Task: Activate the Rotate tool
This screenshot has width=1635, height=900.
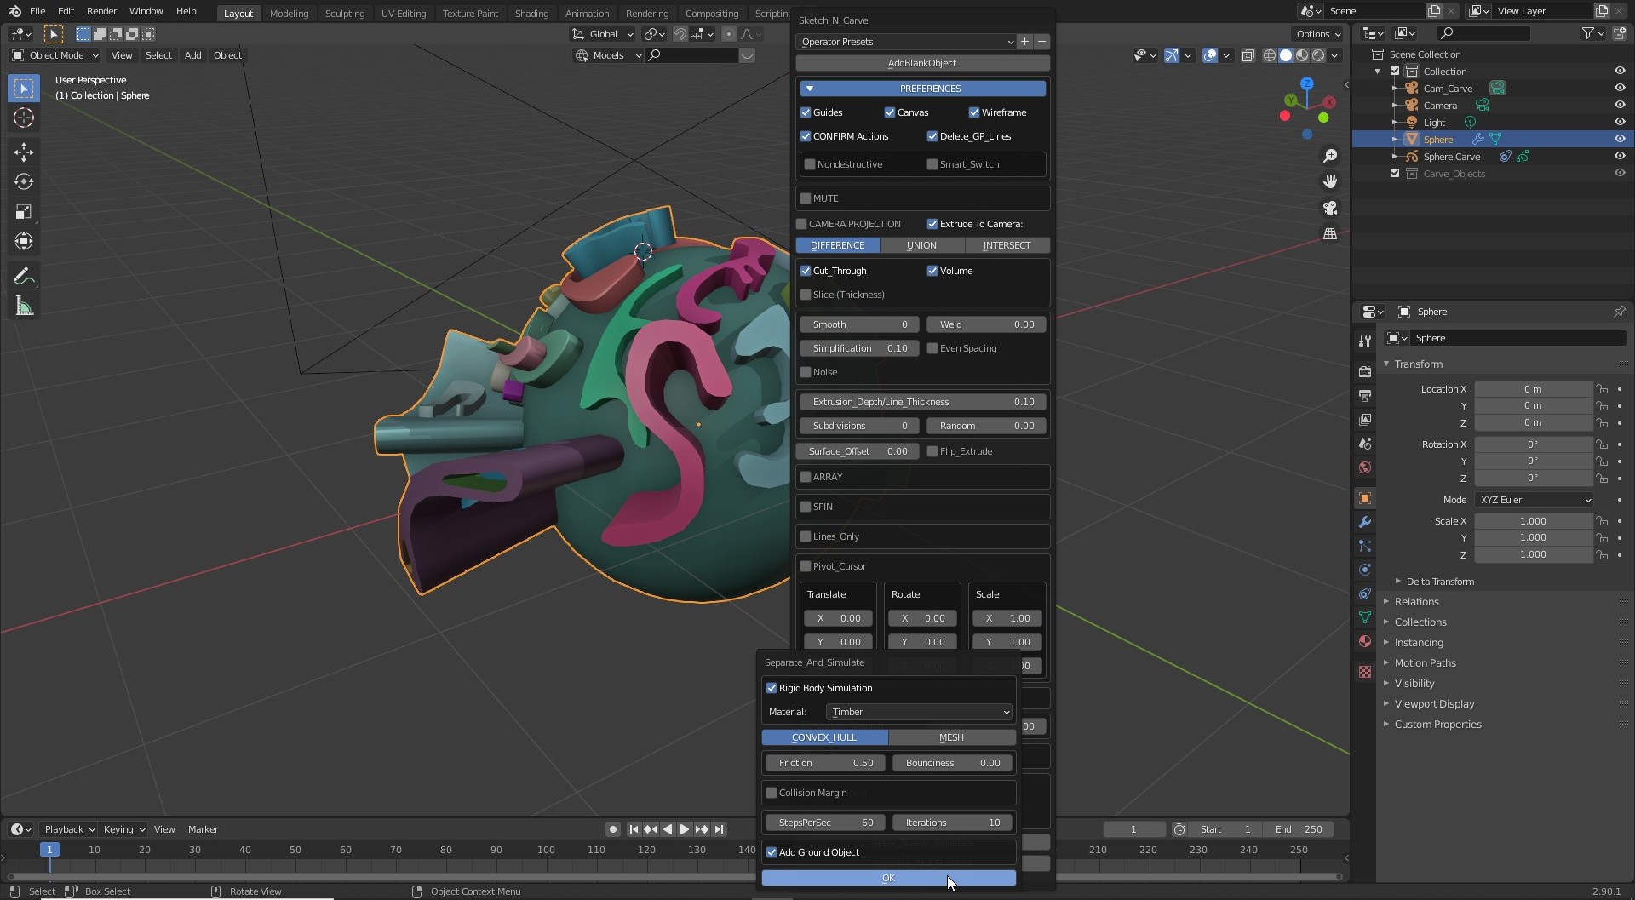Action: pos(24,181)
